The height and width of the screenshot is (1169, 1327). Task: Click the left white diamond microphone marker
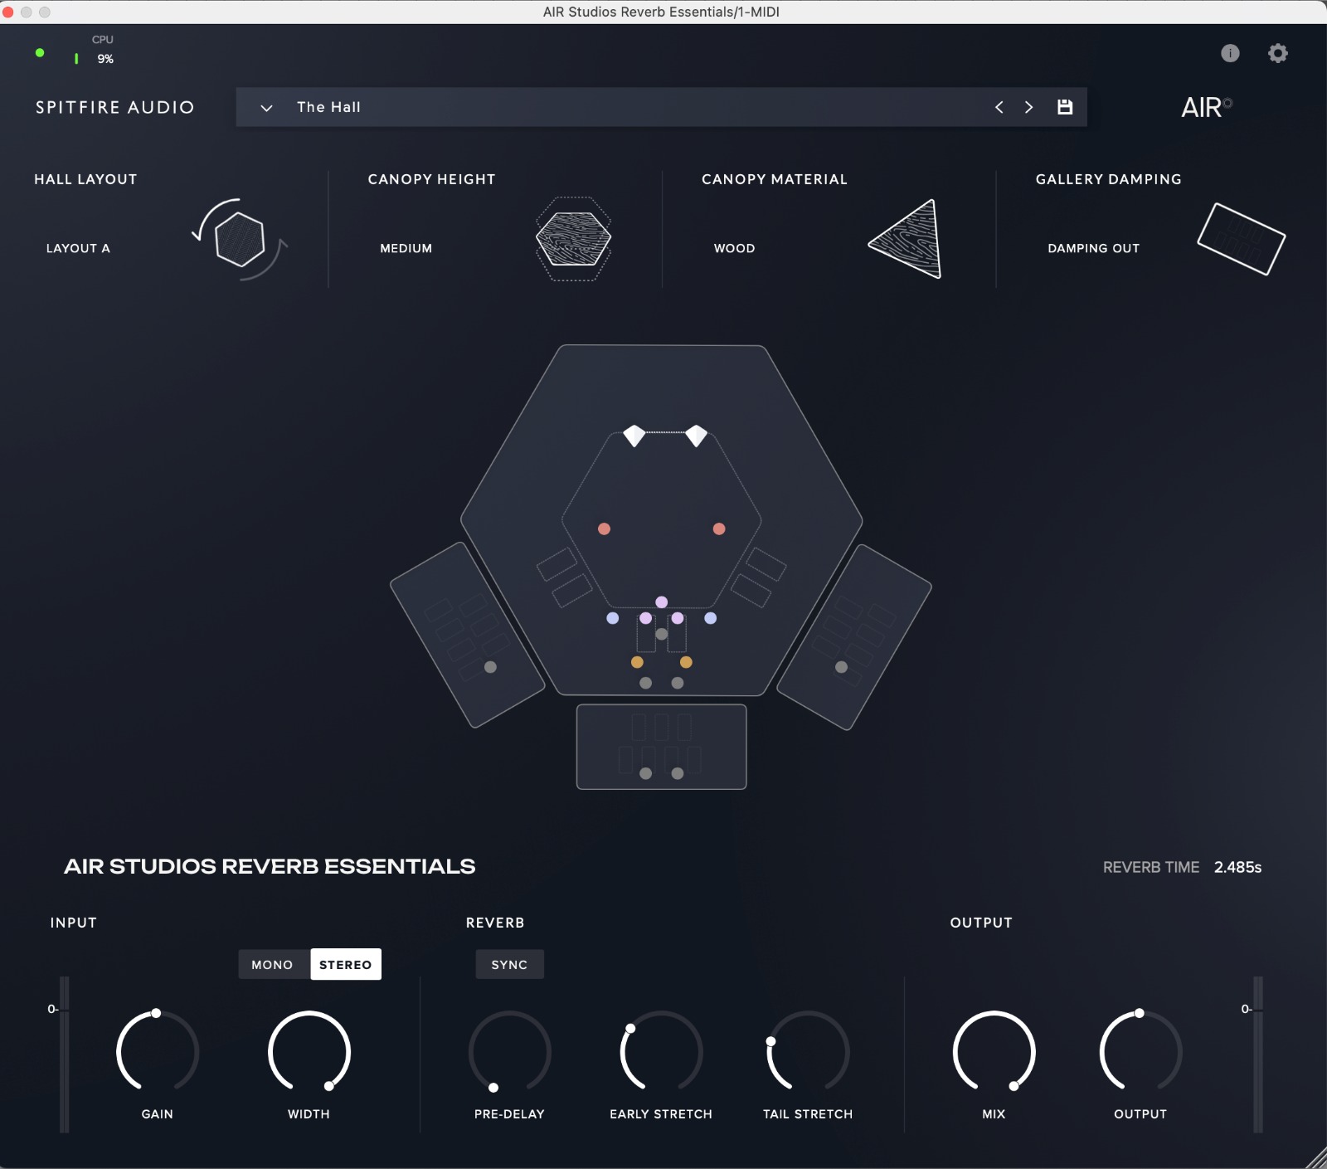coord(634,436)
